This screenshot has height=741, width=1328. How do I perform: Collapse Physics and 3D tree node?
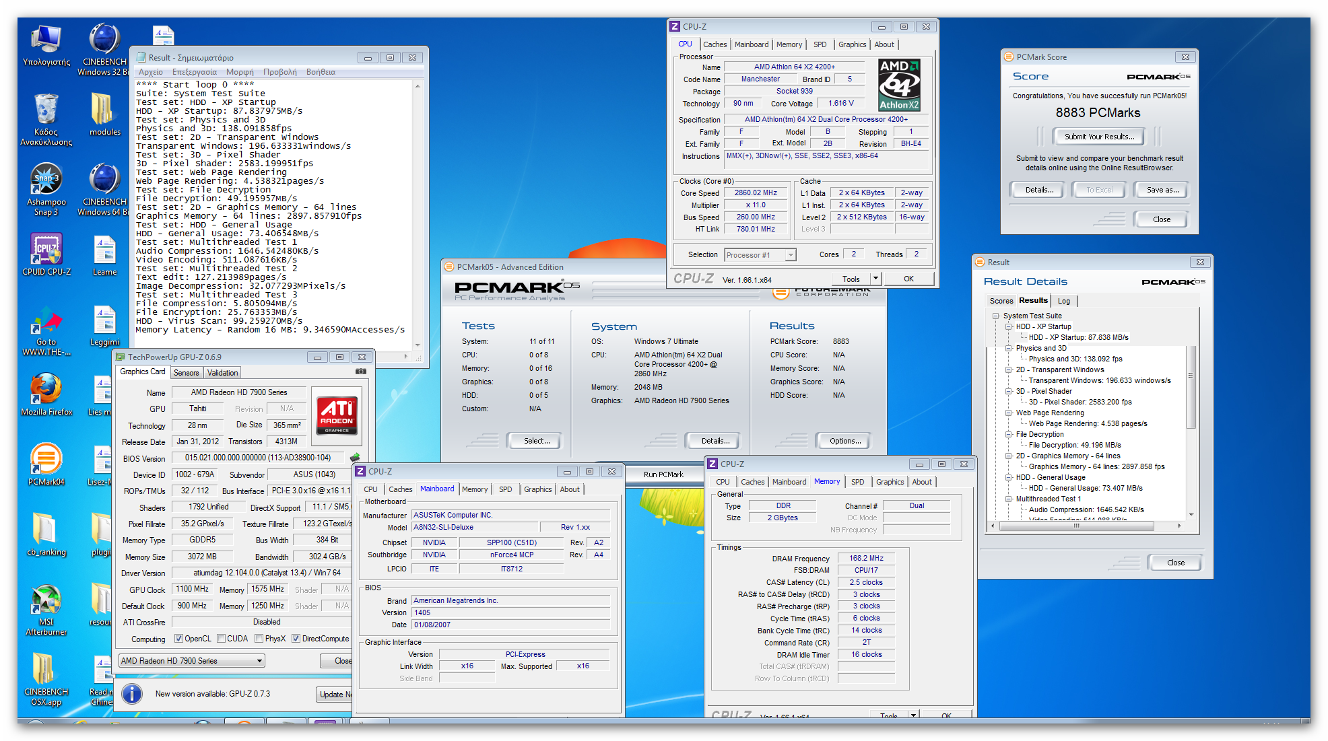[x=1009, y=348]
